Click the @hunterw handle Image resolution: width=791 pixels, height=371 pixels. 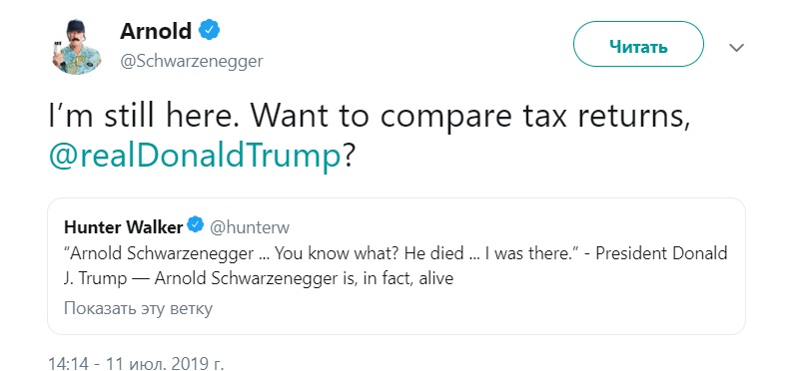click(x=250, y=227)
